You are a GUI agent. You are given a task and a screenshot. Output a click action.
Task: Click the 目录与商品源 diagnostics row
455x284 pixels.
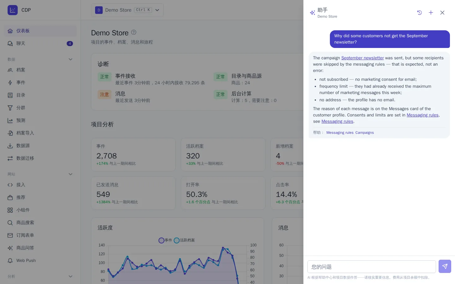[x=238, y=79]
